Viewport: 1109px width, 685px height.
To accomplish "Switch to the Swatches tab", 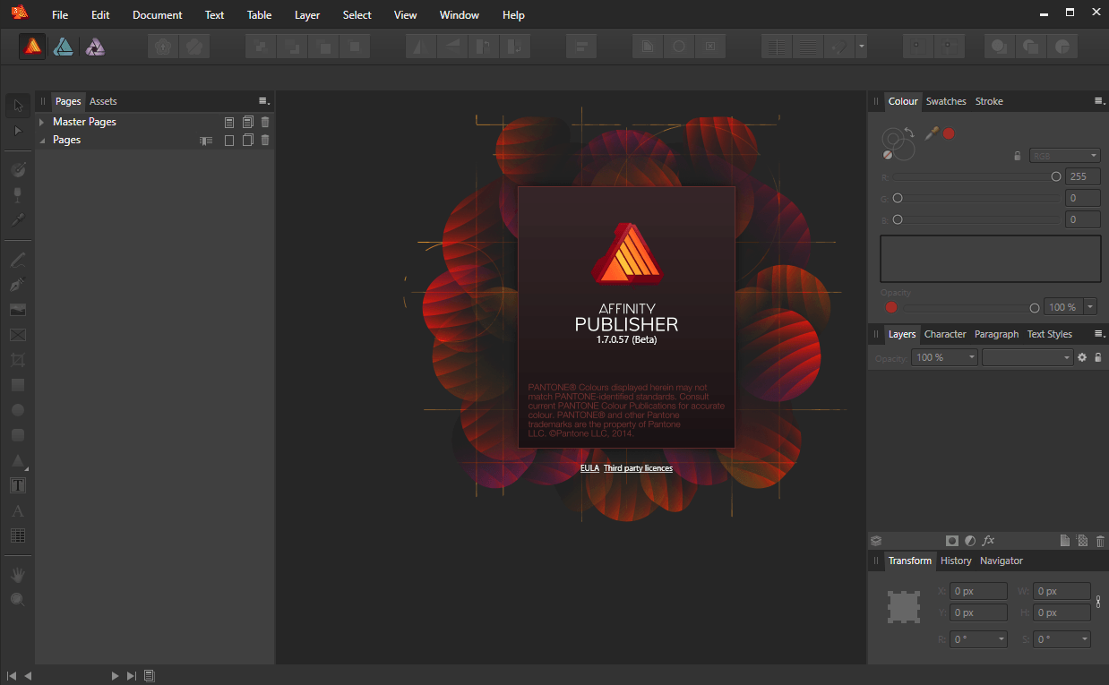I will (946, 101).
